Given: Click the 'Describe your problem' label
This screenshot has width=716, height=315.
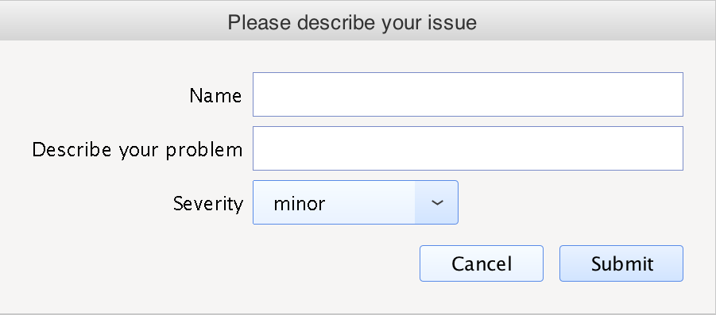Looking at the screenshot, I should click(137, 149).
